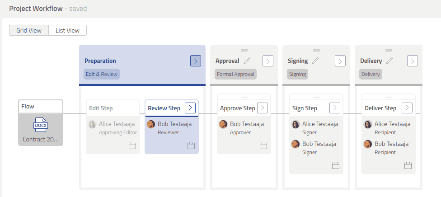Open the calendar icon in Deliver Step
Viewport: 441px width, 197px height.
[408, 165]
